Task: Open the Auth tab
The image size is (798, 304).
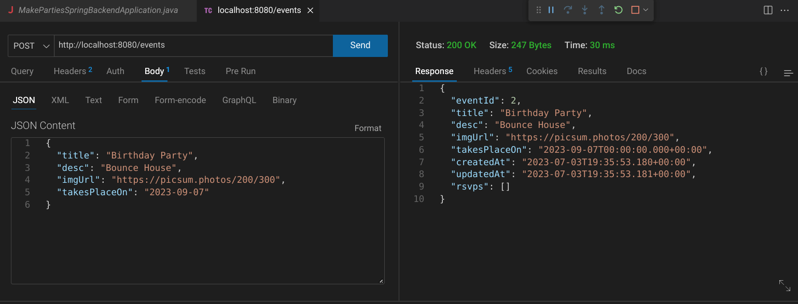Action: click(115, 71)
